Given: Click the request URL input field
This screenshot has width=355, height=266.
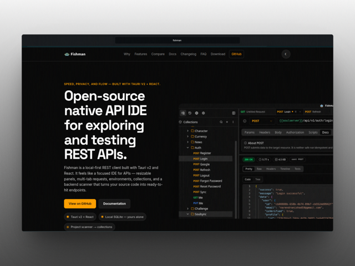Looking at the screenshot, I should click(305, 121).
